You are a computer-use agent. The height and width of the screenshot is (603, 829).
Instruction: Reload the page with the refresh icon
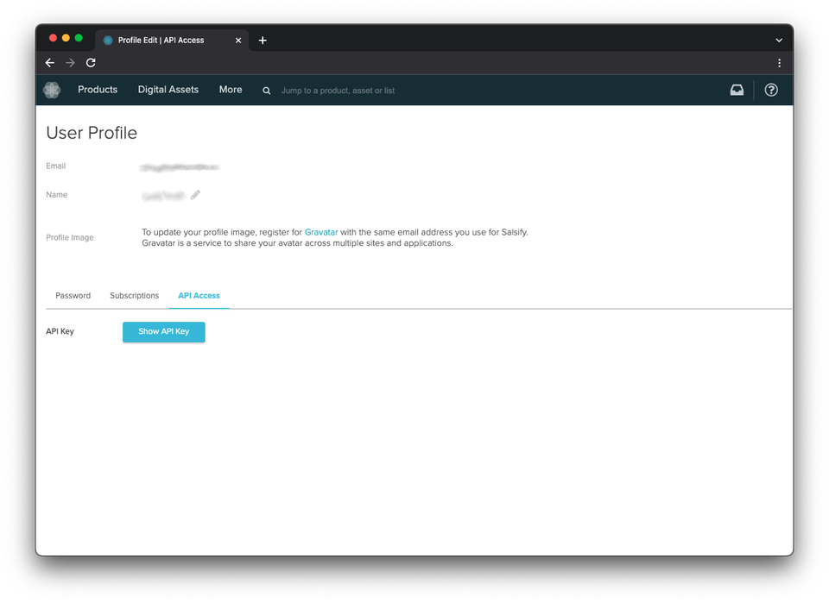pyautogui.click(x=91, y=63)
